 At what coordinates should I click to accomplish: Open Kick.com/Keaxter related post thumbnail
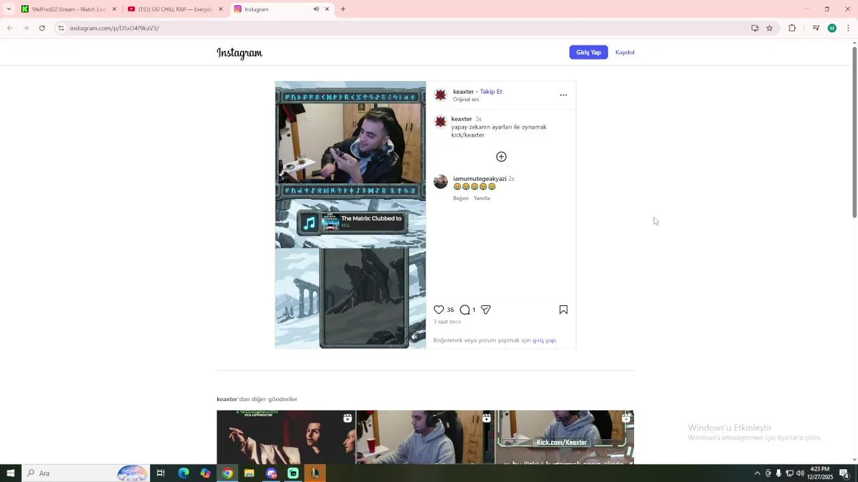coord(565,437)
